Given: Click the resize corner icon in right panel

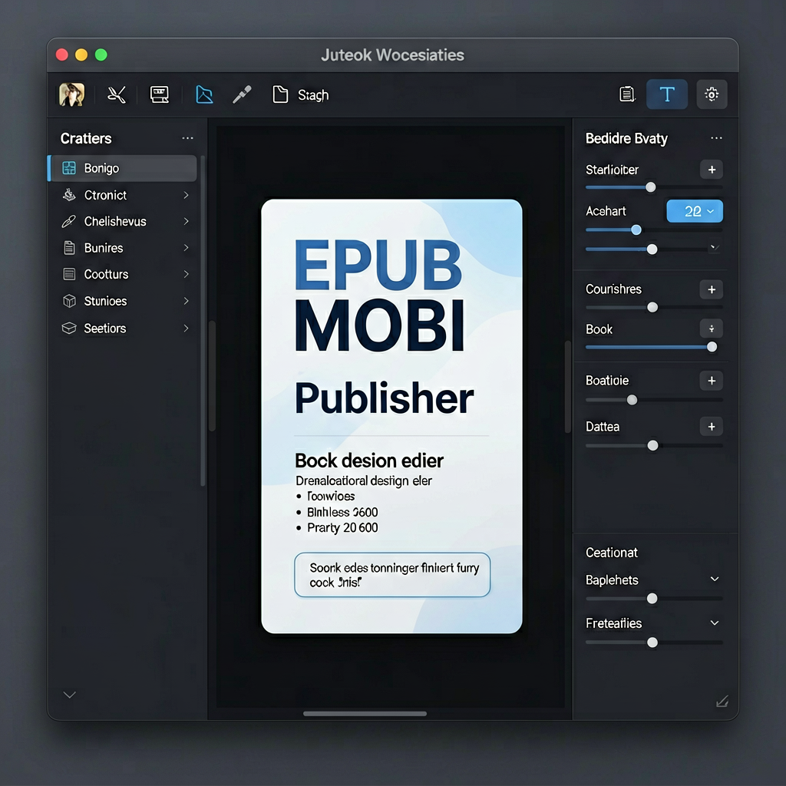Looking at the screenshot, I should (x=722, y=702).
